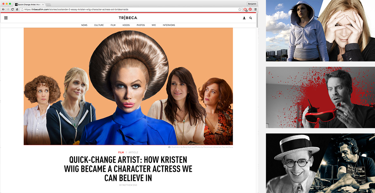
Task: Open the CULTURE section
Action: (x=99, y=25)
